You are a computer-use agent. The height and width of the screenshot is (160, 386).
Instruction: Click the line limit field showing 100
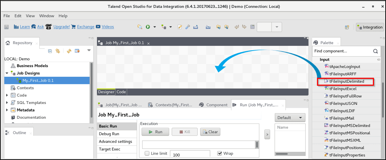point(190,154)
